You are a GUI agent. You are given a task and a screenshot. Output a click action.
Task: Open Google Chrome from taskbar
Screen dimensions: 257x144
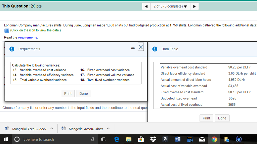point(214,139)
